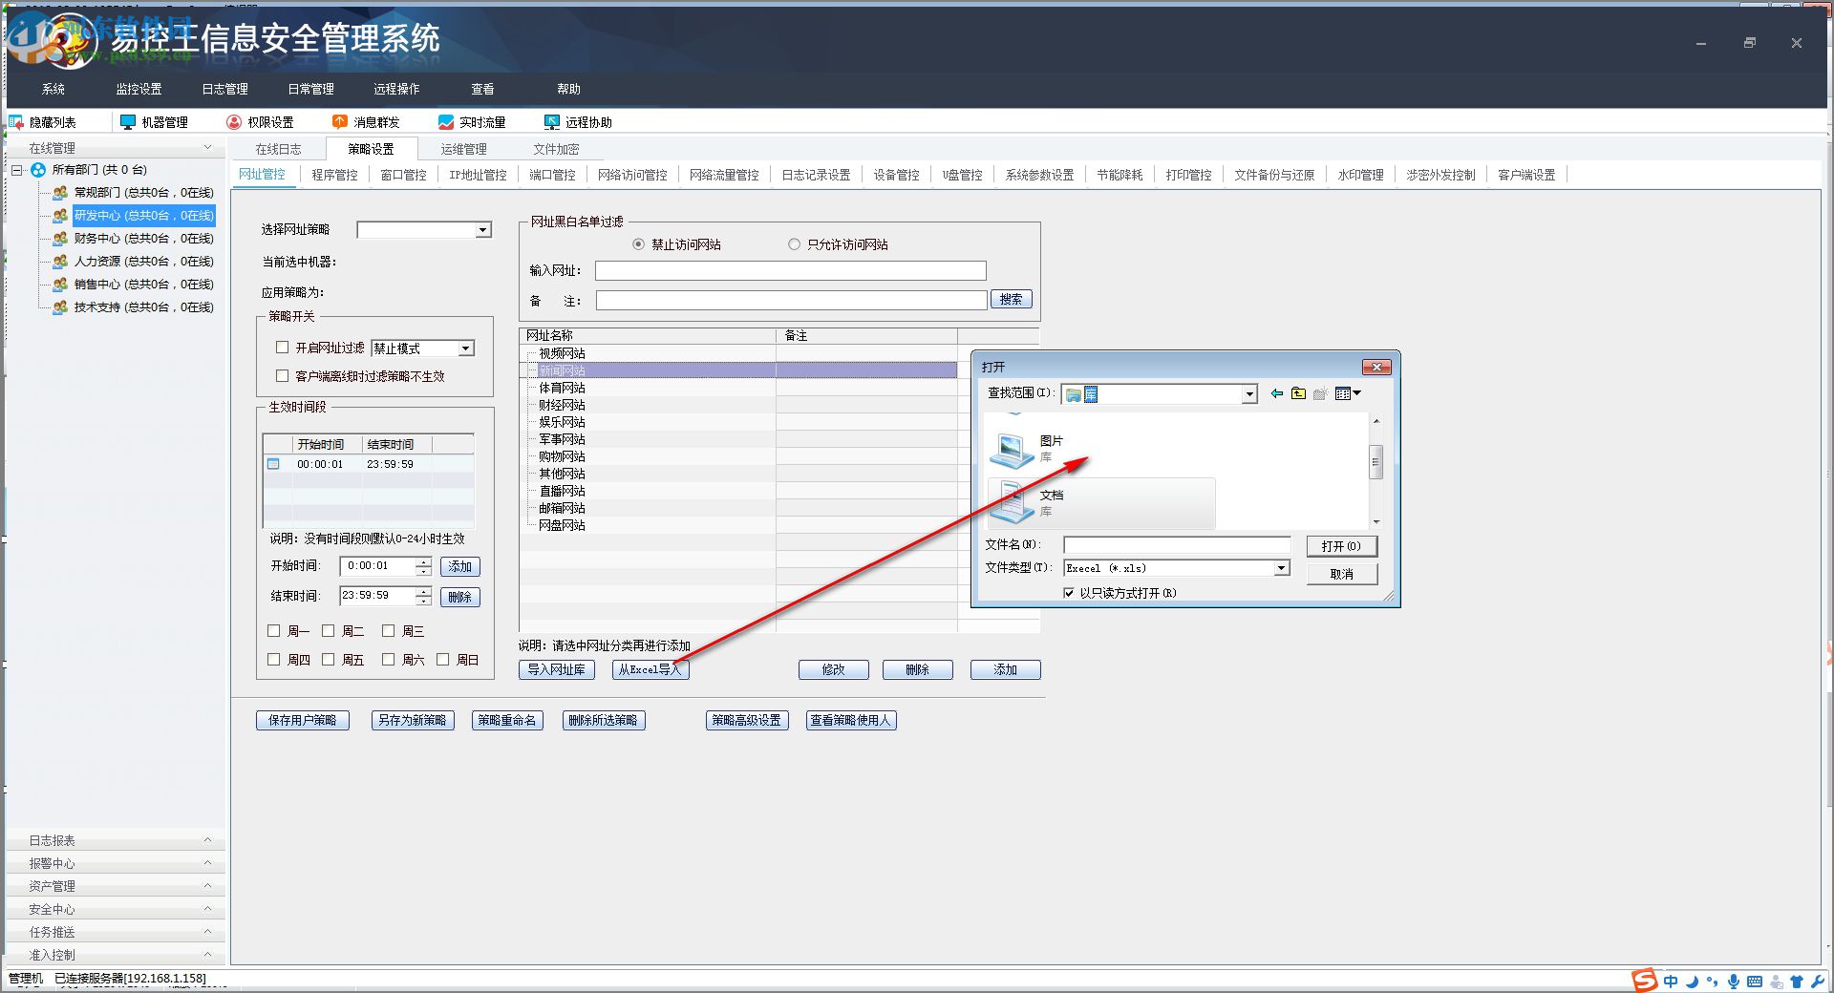Image resolution: width=1834 pixels, height=993 pixels.
Task: Open the 远程操作 menu
Action: click(397, 89)
